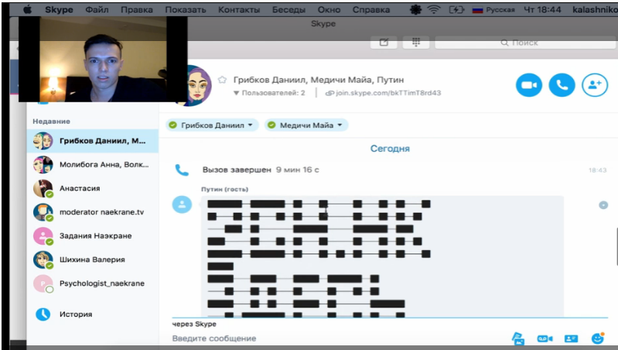Open new conversation compose icon
Image resolution: width=618 pixels, height=350 pixels.
point(384,43)
